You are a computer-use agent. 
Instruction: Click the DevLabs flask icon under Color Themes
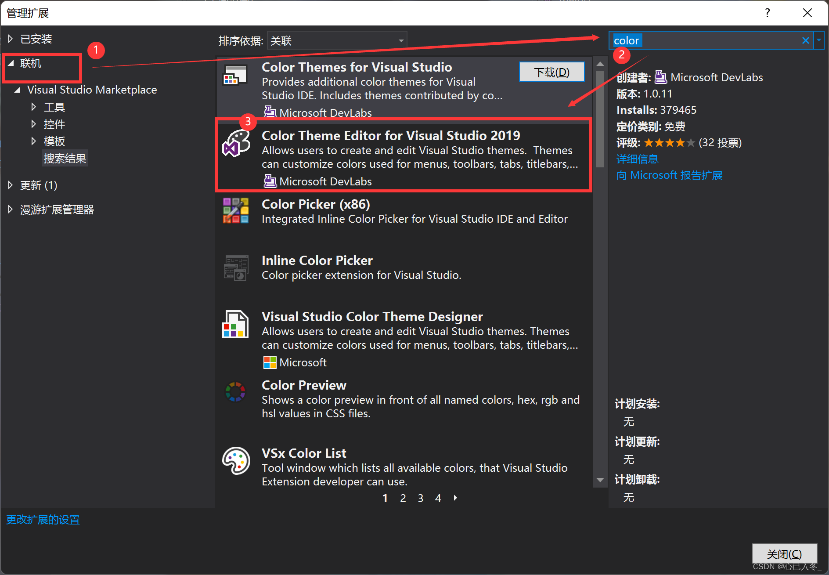[270, 112]
